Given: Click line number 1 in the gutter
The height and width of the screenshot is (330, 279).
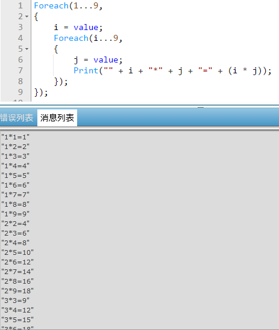Looking at the screenshot, I should coord(20,5).
